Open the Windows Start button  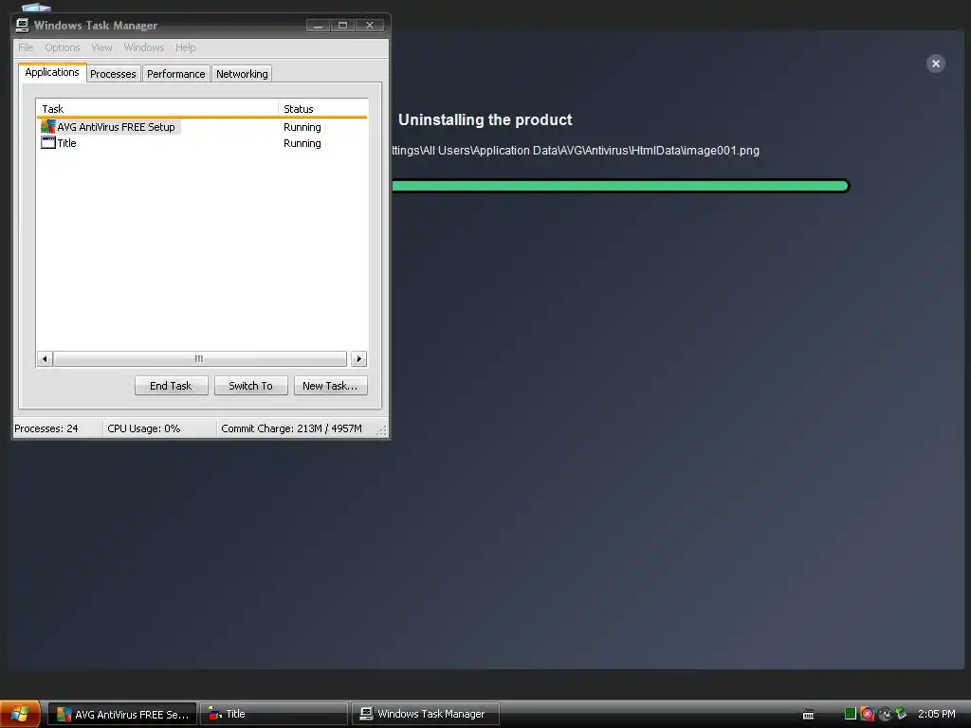pos(21,714)
